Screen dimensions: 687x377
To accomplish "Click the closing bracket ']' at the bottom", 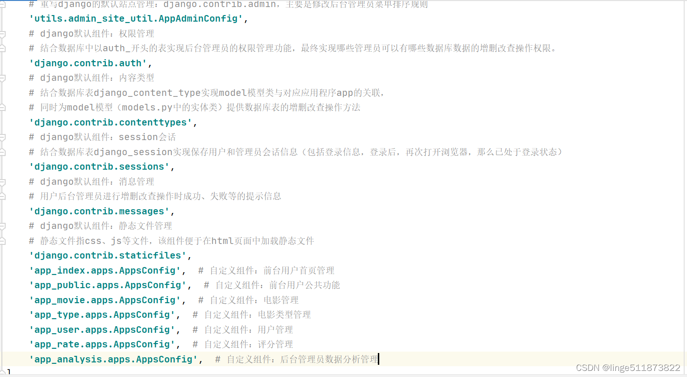I will pyautogui.click(x=9, y=372).
